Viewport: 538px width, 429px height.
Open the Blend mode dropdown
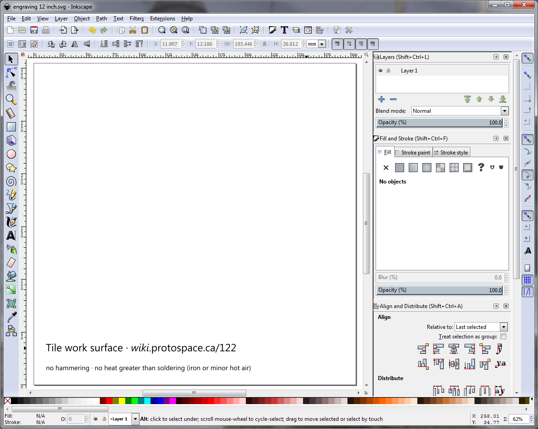pos(504,111)
